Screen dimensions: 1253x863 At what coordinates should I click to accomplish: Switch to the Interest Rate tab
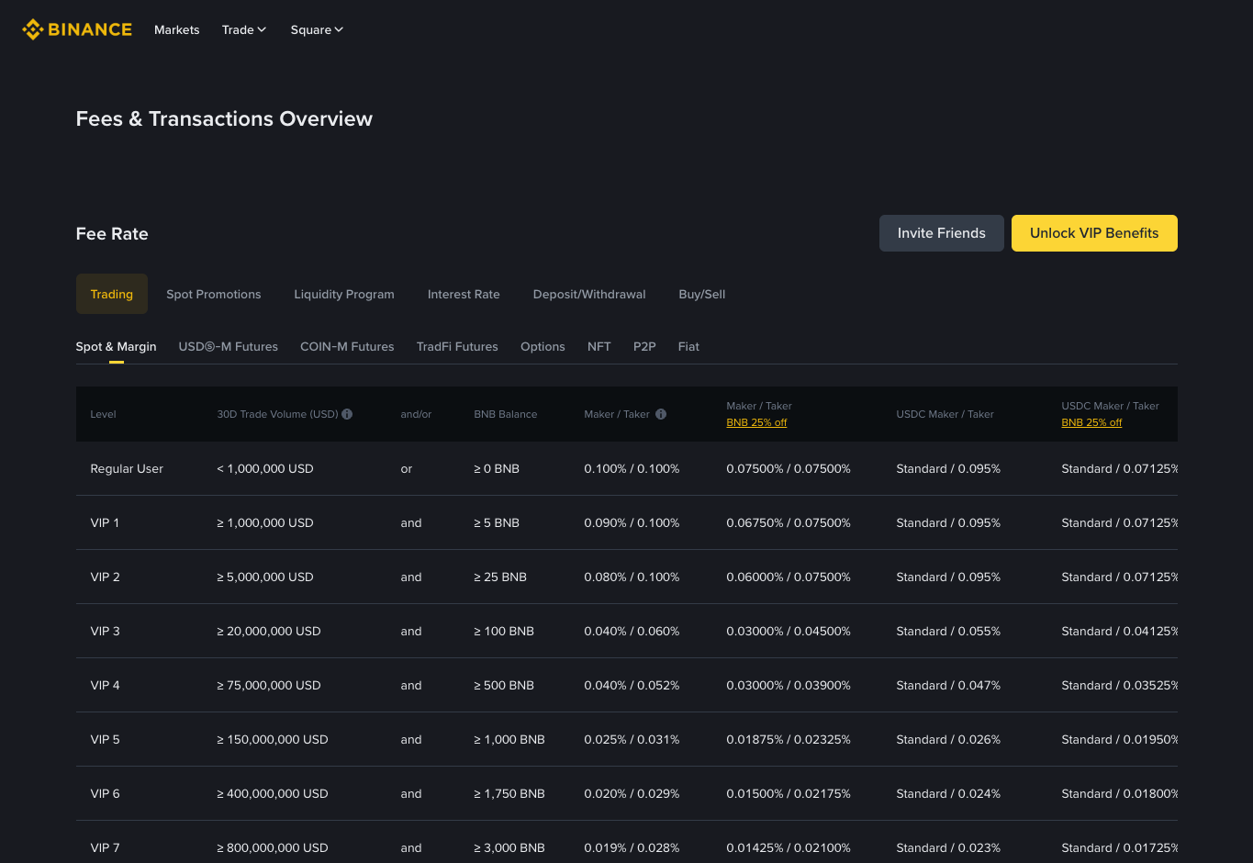[464, 294]
